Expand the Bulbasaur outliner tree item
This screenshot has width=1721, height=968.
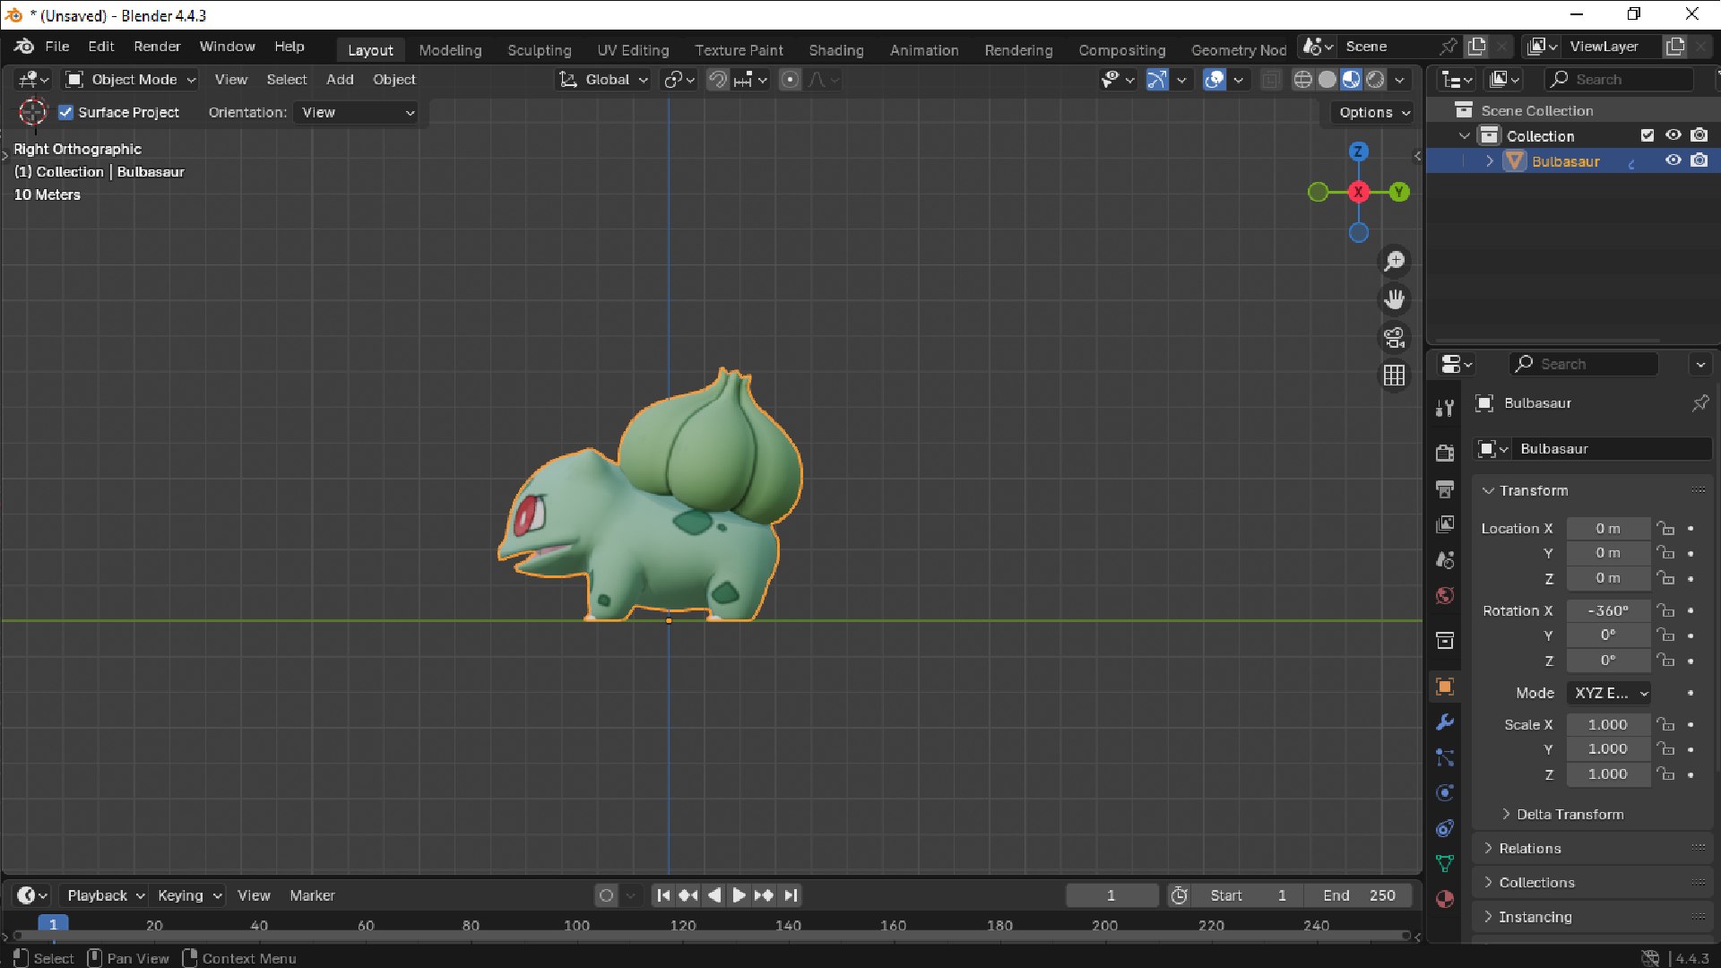pyautogui.click(x=1490, y=161)
